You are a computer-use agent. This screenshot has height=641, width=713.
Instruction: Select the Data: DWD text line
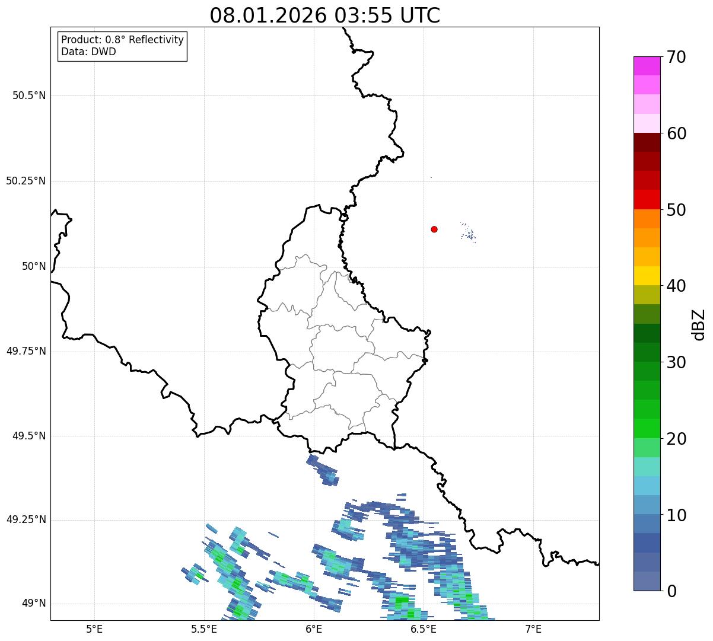[88, 52]
